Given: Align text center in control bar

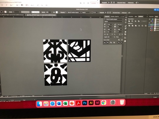Looking at the screenshot, I should tap(108, 13).
